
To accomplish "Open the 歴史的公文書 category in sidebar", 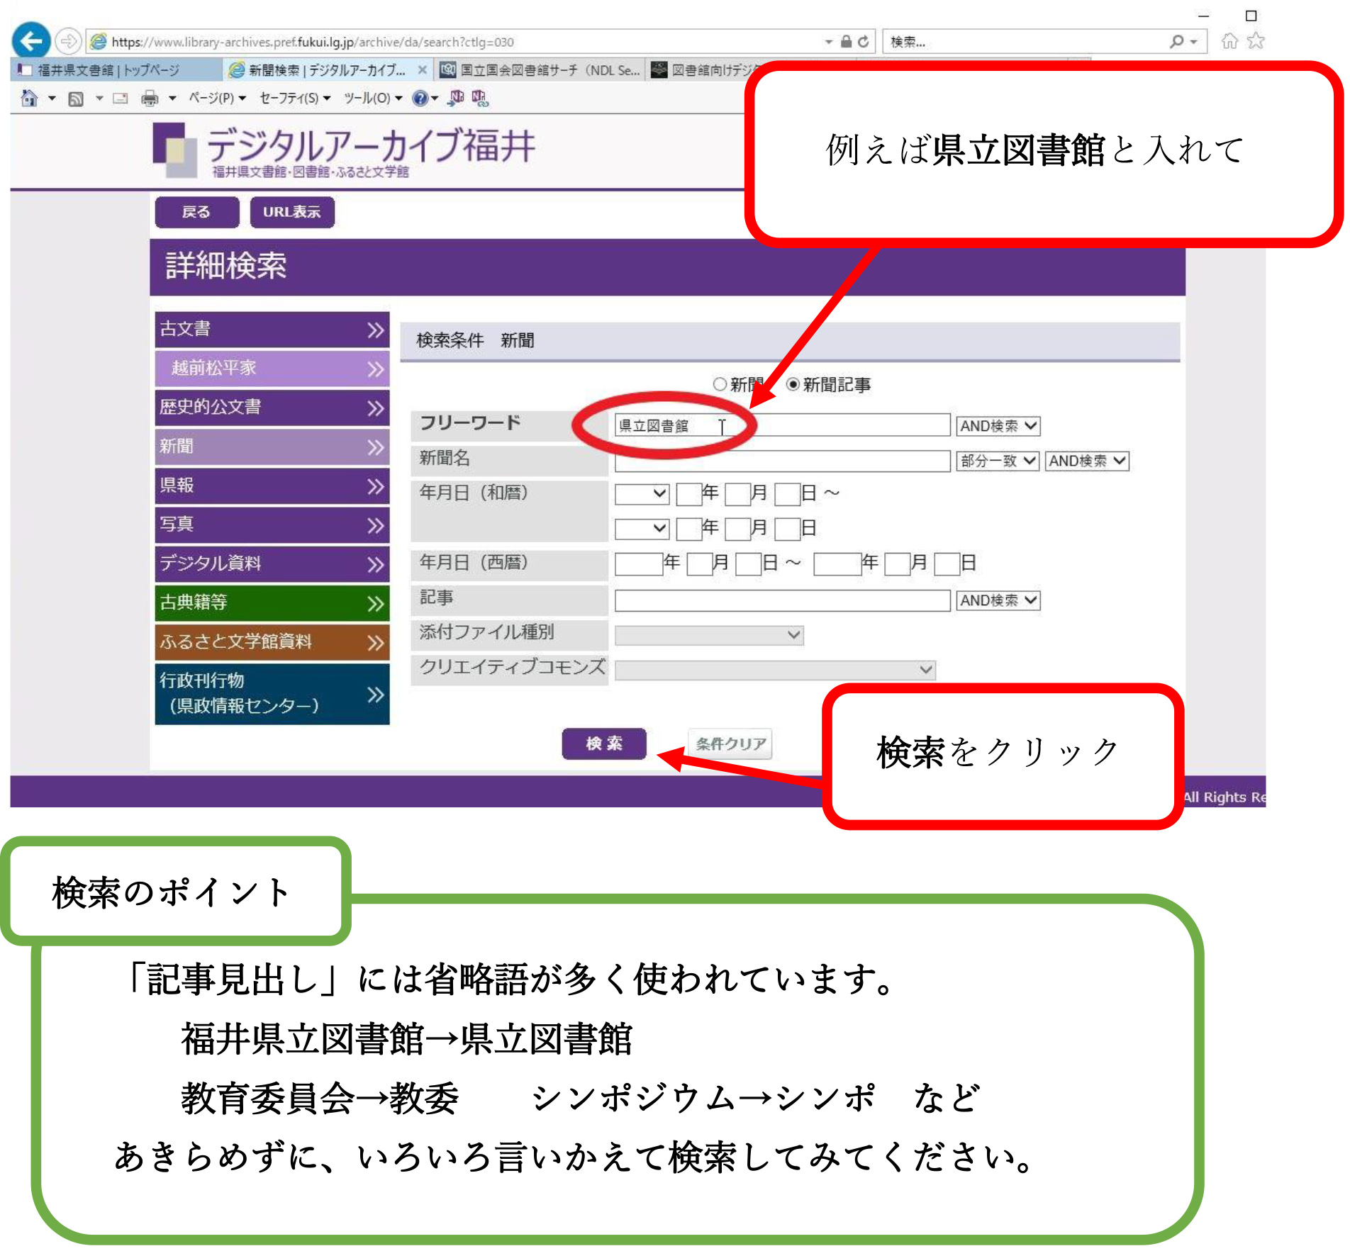I will 272,408.
